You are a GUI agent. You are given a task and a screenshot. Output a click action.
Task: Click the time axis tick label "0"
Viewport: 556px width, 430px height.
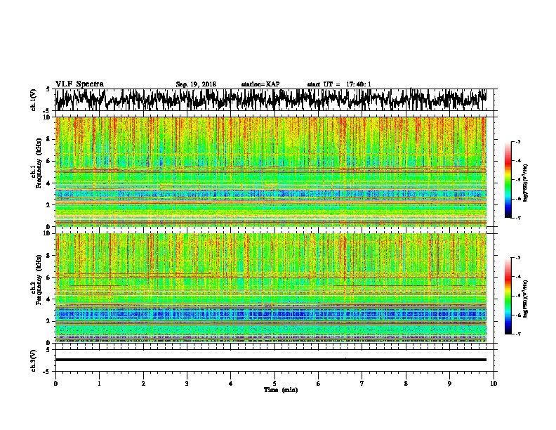point(55,384)
